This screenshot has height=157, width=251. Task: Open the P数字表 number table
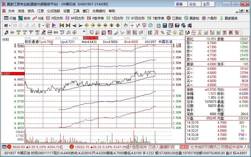pyautogui.click(x=95, y=18)
